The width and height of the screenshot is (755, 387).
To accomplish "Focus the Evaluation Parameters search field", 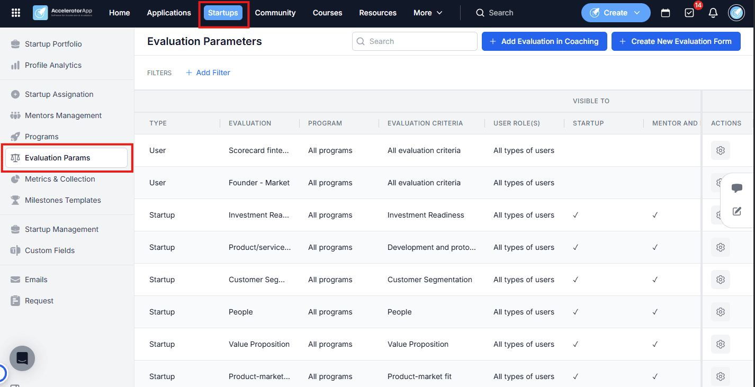I will pos(415,41).
